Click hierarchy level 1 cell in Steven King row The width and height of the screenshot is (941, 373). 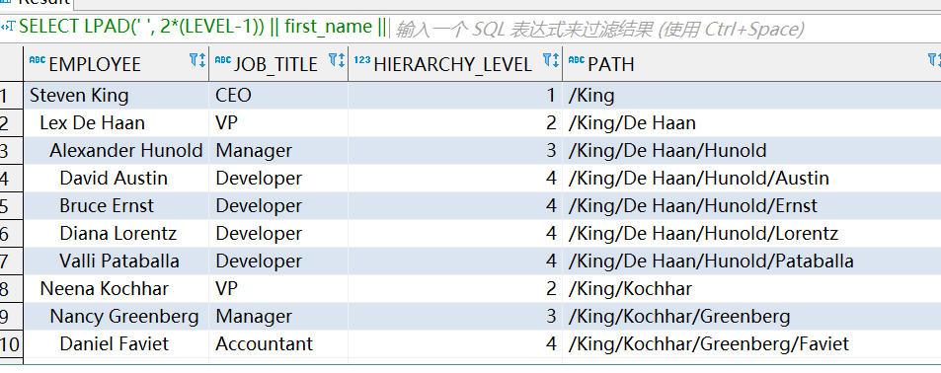[x=455, y=96]
